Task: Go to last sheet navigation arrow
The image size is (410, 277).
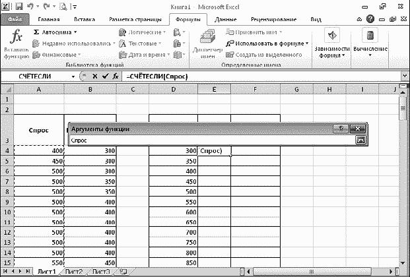Action: point(28,271)
